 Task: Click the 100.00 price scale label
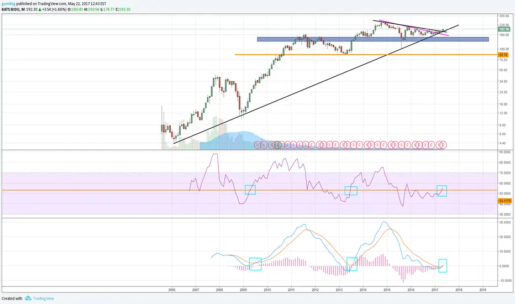point(504,49)
